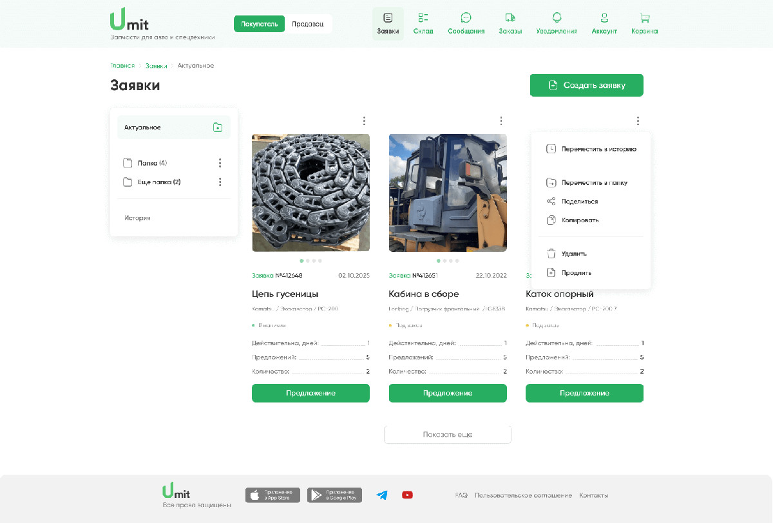Open the Заказы orders icon
Viewport: 773px width, 523px height.
tap(510, 18)
